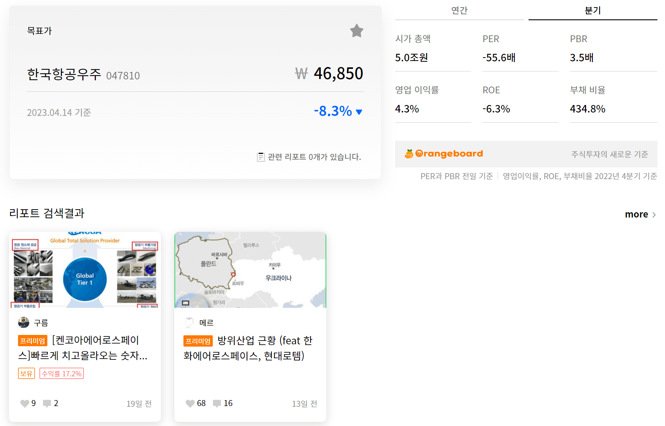665x426 pixels.
Task: Click the PER value -55.6배
Action: 499,58
